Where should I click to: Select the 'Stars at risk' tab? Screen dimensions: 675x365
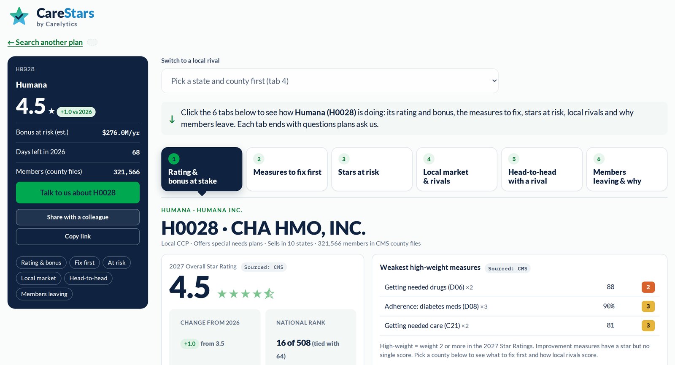(372, 169)
